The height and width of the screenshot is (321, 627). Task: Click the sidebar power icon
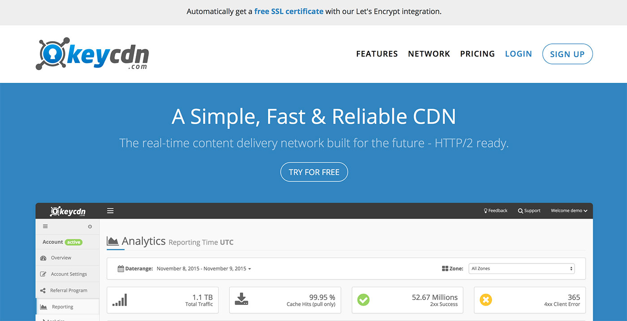tap(90, 226)
